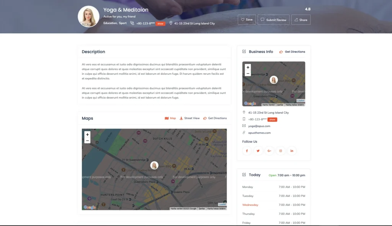392x226 pixels.
Task: Save this Yoga listing
Action: click(247, 20)
